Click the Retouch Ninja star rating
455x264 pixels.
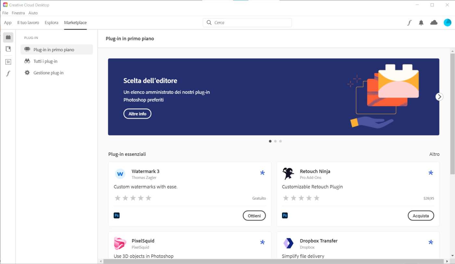pyautogui.click(x=301, y=198)
